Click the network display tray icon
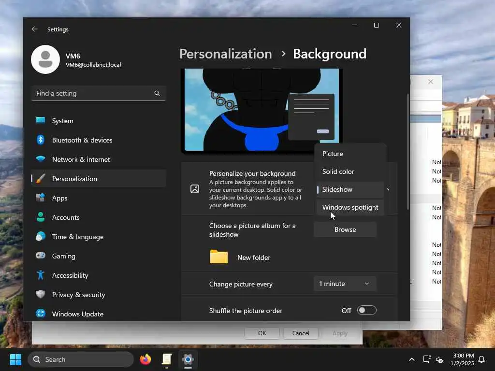 coord(427,359)
